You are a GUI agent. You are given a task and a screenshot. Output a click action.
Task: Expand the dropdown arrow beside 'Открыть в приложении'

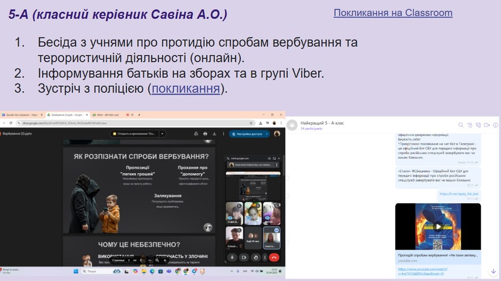[162, 134]
